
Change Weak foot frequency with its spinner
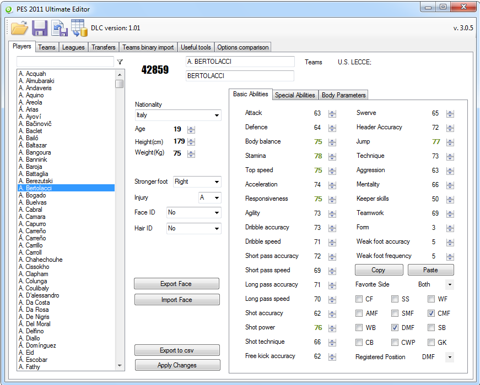(450, 257)
